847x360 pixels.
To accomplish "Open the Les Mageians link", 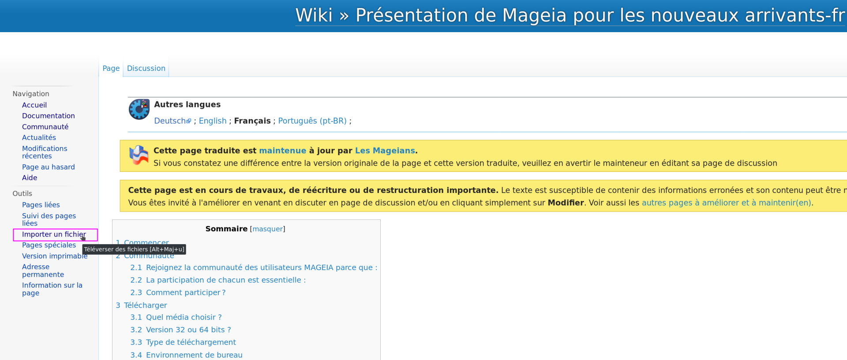I will (385, 151).
